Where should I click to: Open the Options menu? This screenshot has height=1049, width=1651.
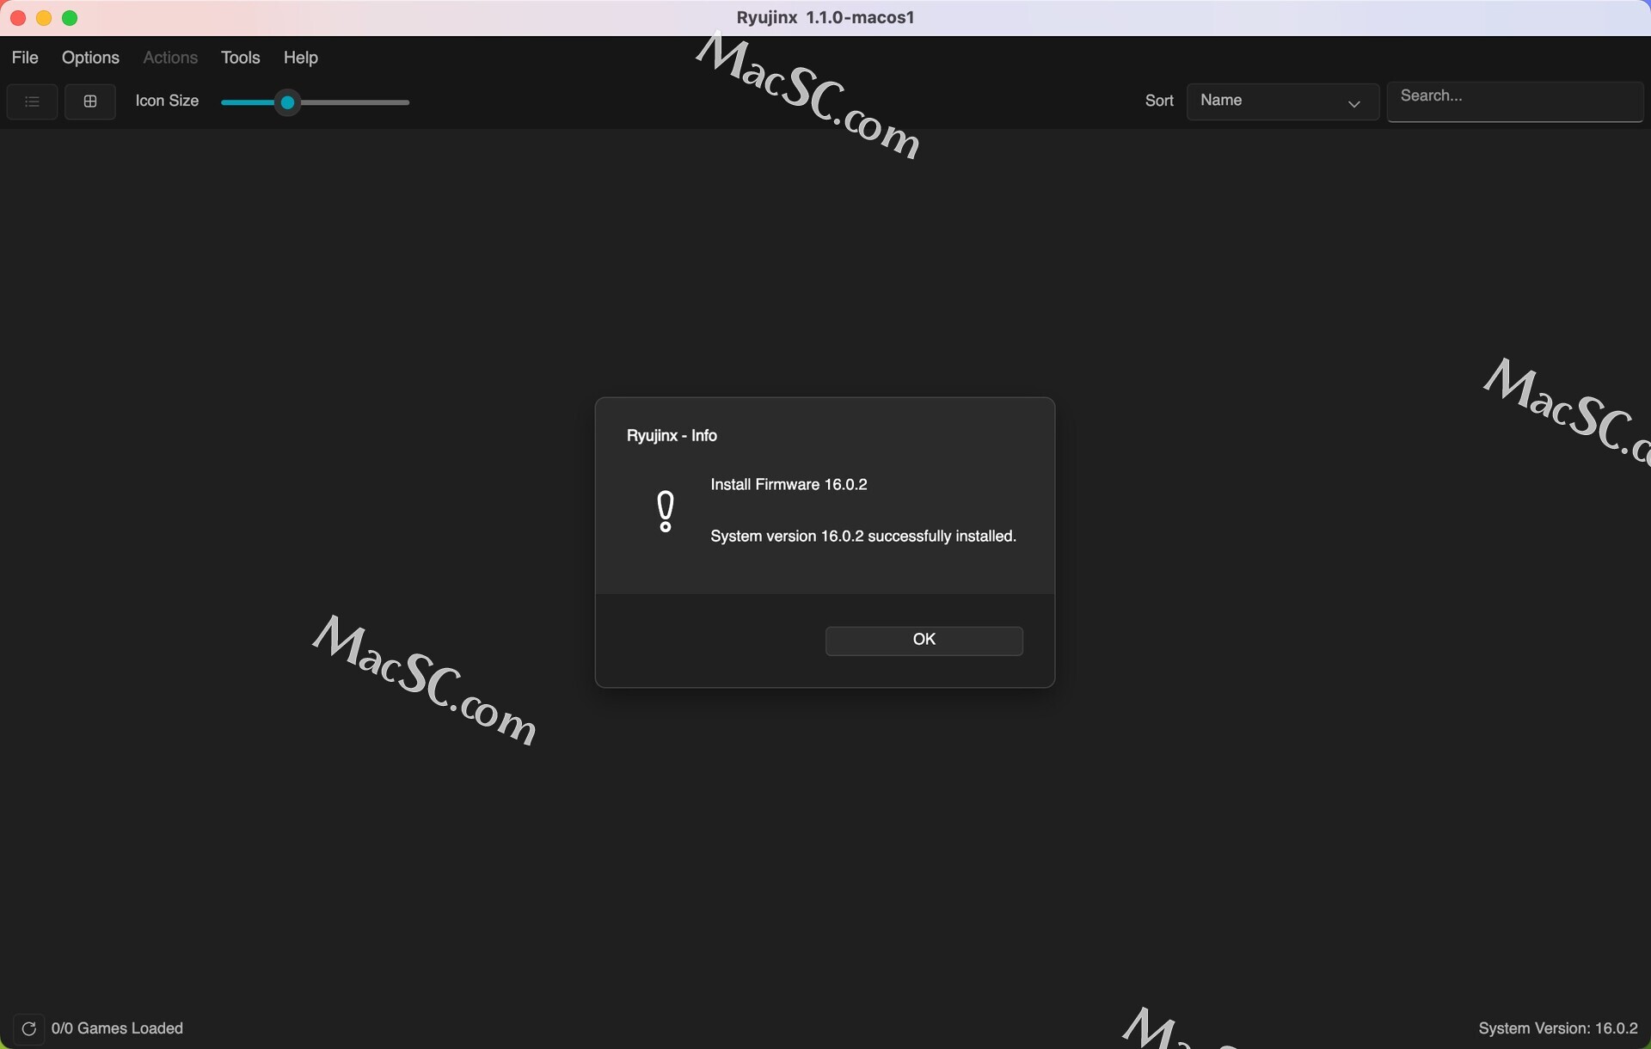[90, 58]
